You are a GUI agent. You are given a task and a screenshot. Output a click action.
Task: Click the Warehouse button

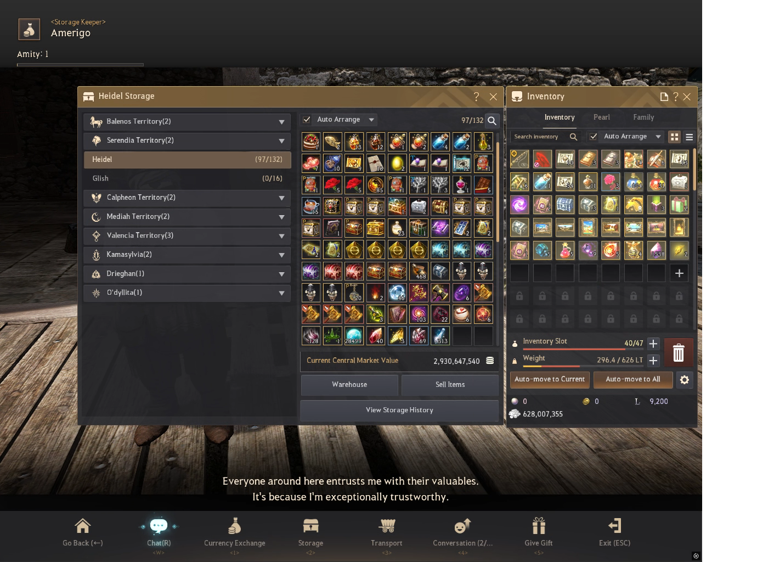[x=349, y=385]
